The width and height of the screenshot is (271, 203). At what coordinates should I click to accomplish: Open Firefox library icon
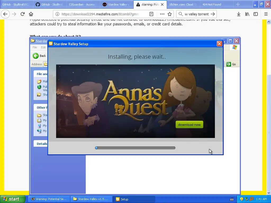247,14
